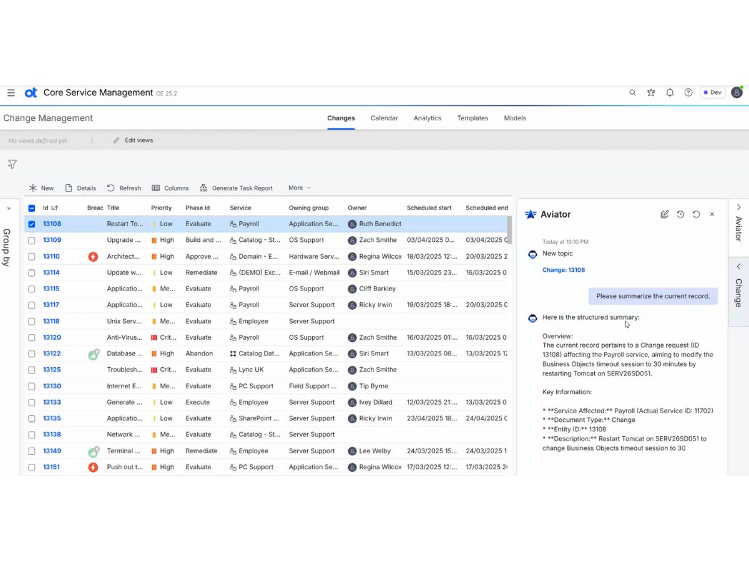749x561 pixels.
Task: Create a New change record
Action: (41, 188)
